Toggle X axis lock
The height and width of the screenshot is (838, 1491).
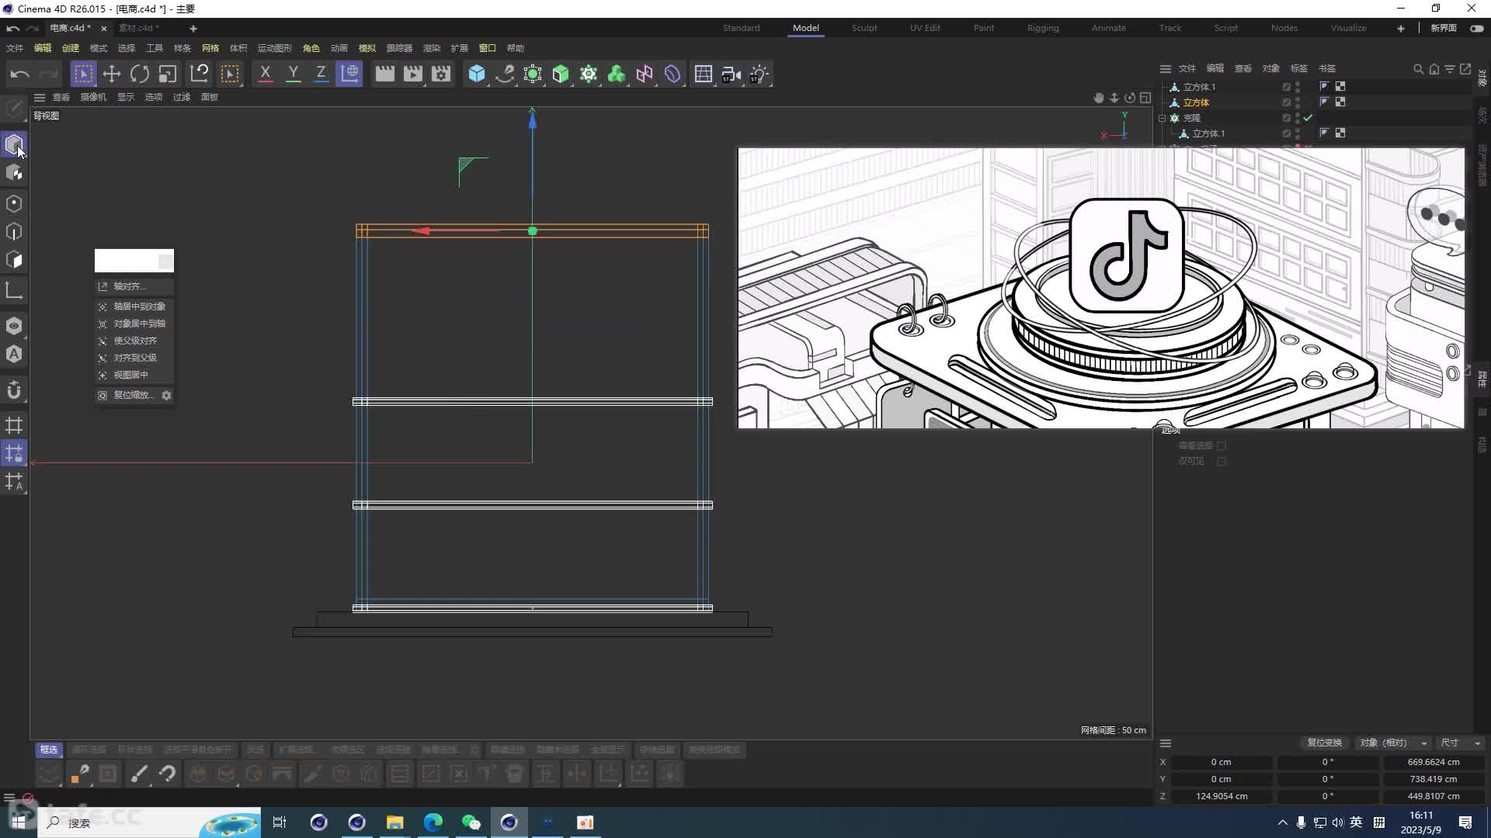click(266, 74)
